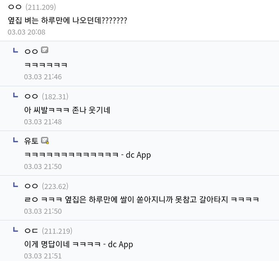Click the reply arrow on the 182.31 comment
This screenshot has height=261, width=279.
pos(16,96)
